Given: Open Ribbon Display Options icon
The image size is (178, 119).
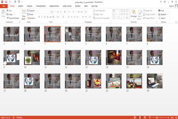Looking at the screenshot, I should coord(165,2).
